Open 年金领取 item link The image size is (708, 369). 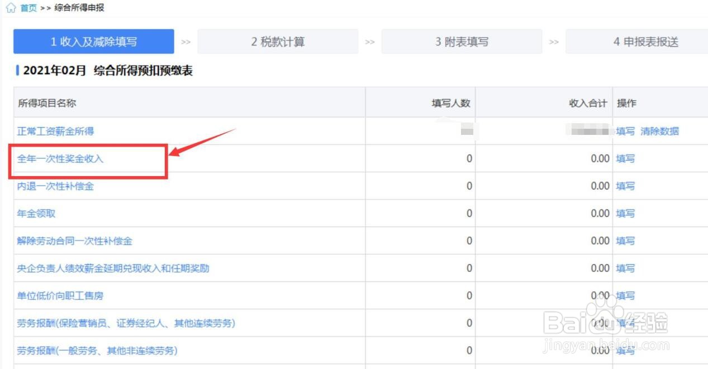(36, 213)
